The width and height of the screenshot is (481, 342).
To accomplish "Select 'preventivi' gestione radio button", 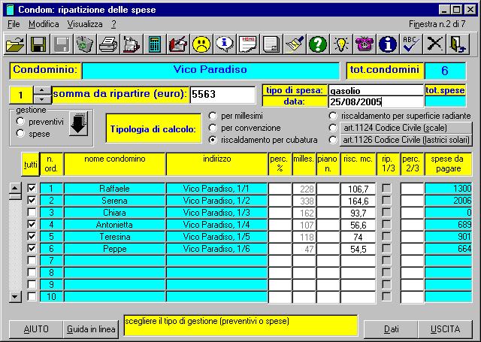I will (x=20, y=121).
